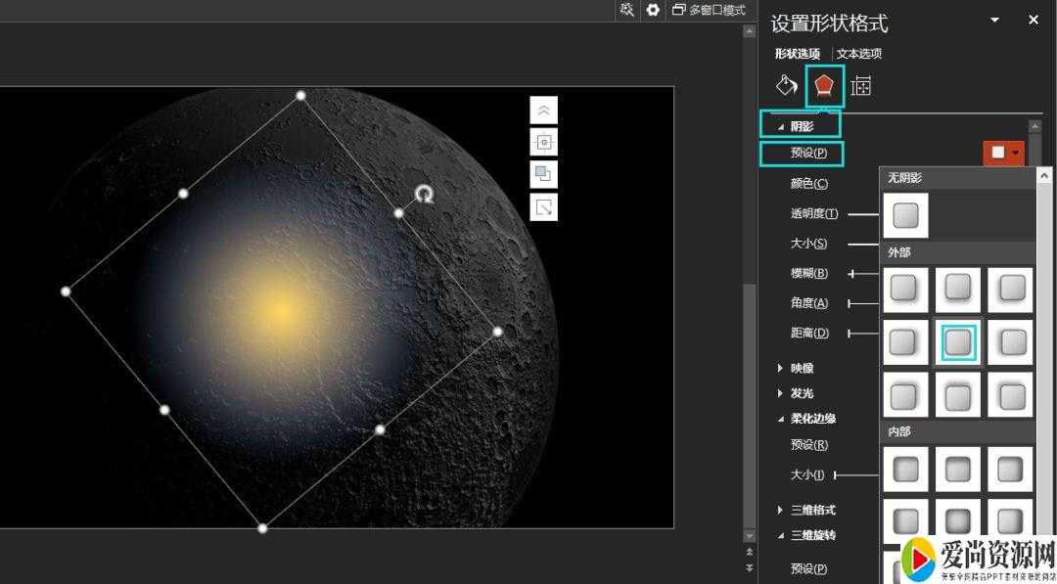Click the settings gear icon in top bar
This screenshot has height=584, width=1057.
653,10
